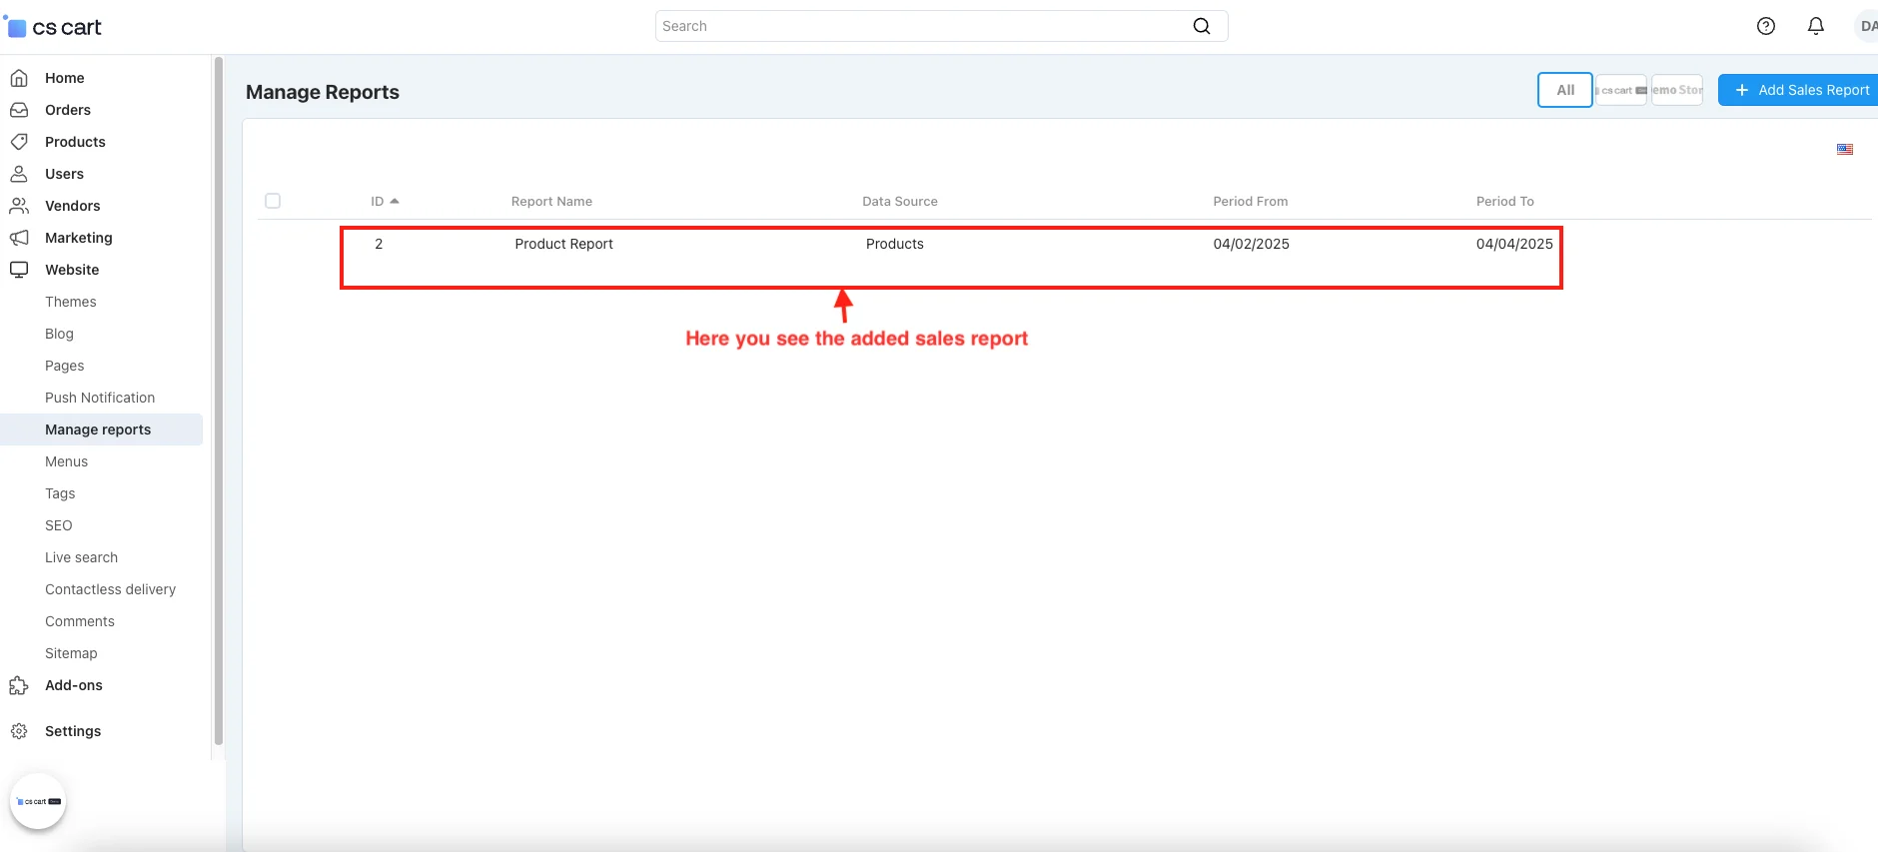The height and width of the screenshot is (852, 1878).
Task: Click the search magnifier icon
Action: click(1202, 26)
